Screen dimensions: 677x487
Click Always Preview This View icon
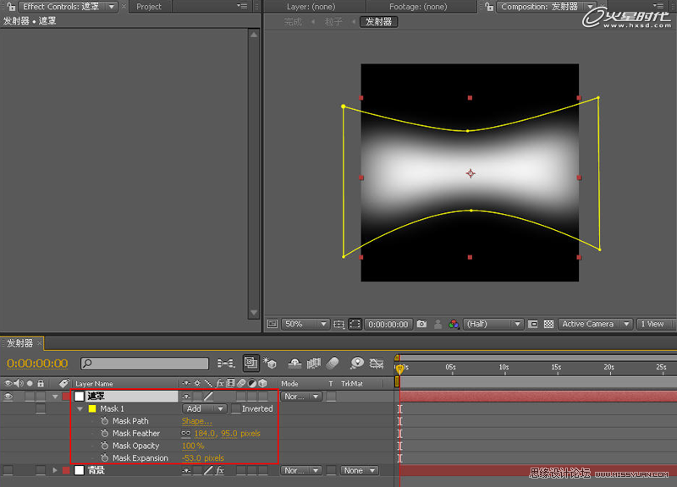(x=272, y=324)
